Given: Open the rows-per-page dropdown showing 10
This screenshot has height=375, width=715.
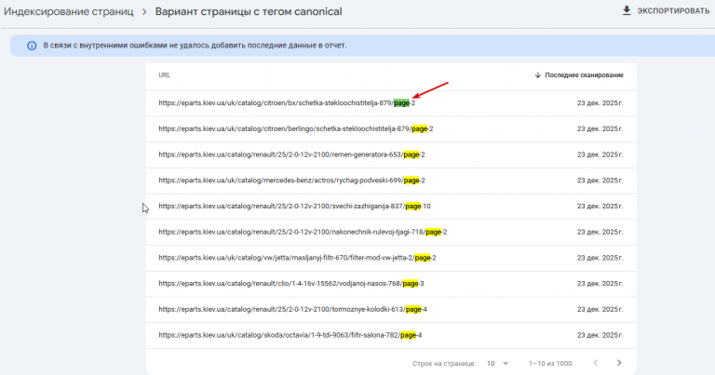Looking at the screenshot, I should pos(497,364).
